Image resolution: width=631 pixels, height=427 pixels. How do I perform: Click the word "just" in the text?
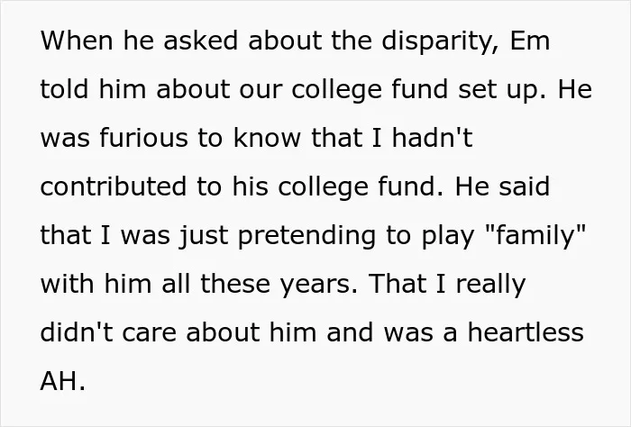[204, 237]
